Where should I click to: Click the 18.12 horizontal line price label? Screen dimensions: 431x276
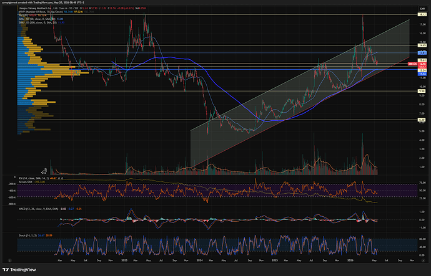422,14
